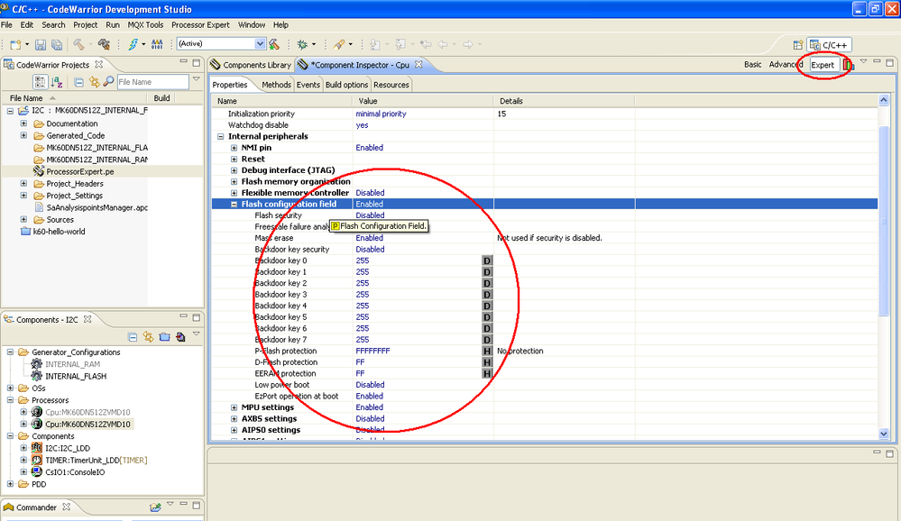Screen dimensions: 901x521
Task: Select TIMER:TimerUnit_LDD component
Action: 96,460
